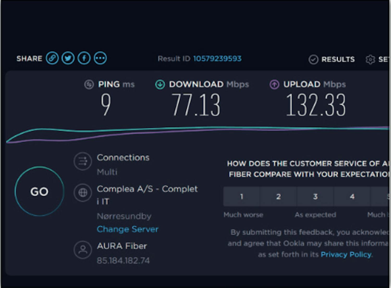Image resolution: width=391 pixels, height=288 pixels.
Task: Click the Results checkmark icon
Action: (x=313, y=60)
